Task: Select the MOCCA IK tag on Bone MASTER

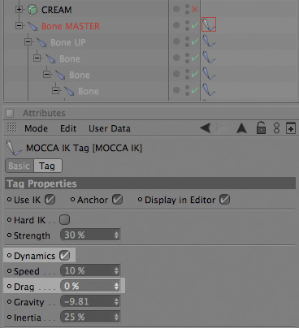Action: [209, 24]
